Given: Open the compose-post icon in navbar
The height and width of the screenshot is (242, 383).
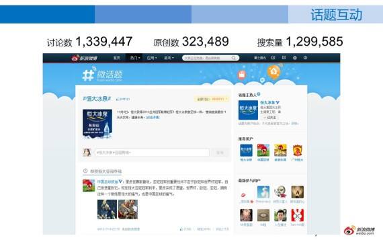Looking at the screenshot, I should (x=273, y=58).
